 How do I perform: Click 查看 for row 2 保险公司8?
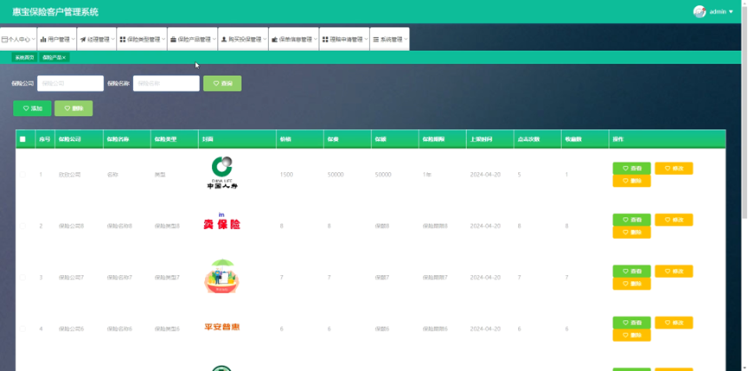point(631,220)
